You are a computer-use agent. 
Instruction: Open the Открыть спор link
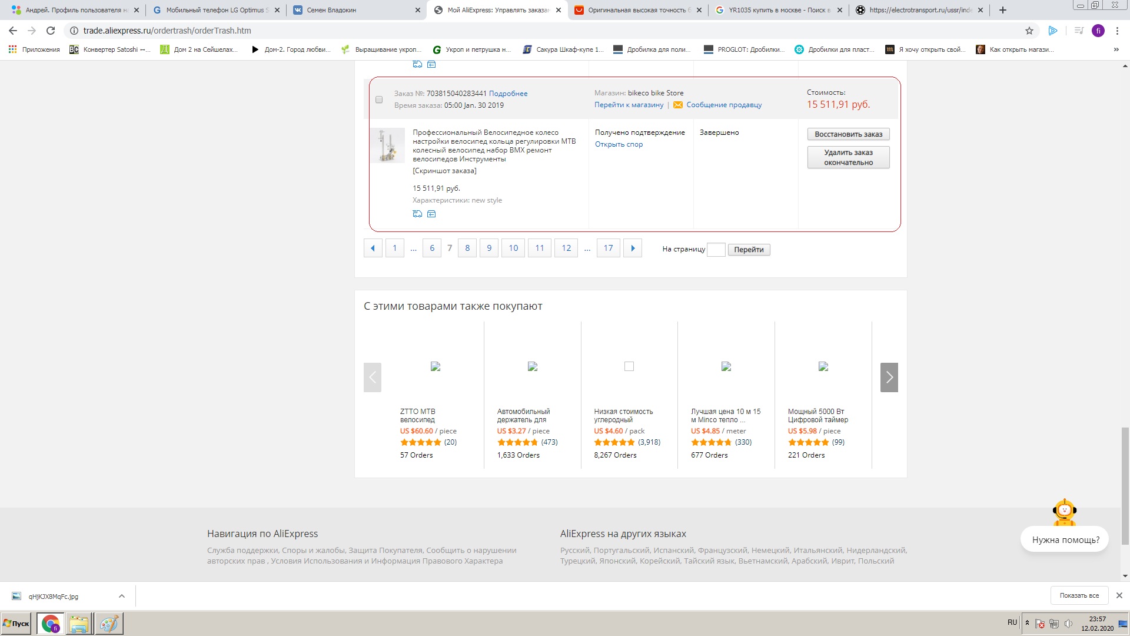(x=619, y=144)
